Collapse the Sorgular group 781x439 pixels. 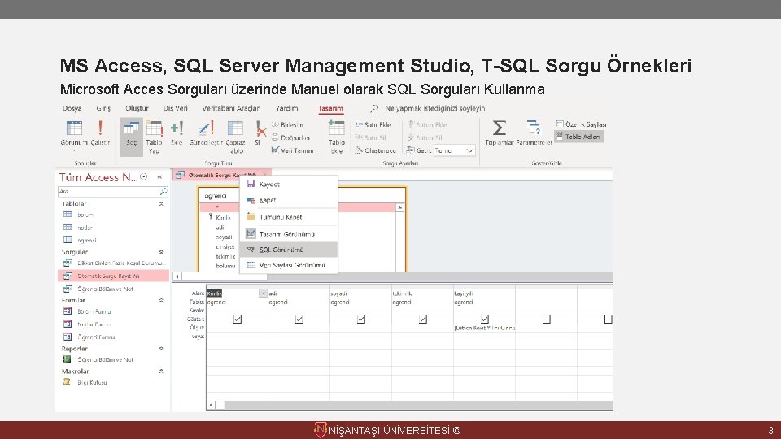pos(161,252)
